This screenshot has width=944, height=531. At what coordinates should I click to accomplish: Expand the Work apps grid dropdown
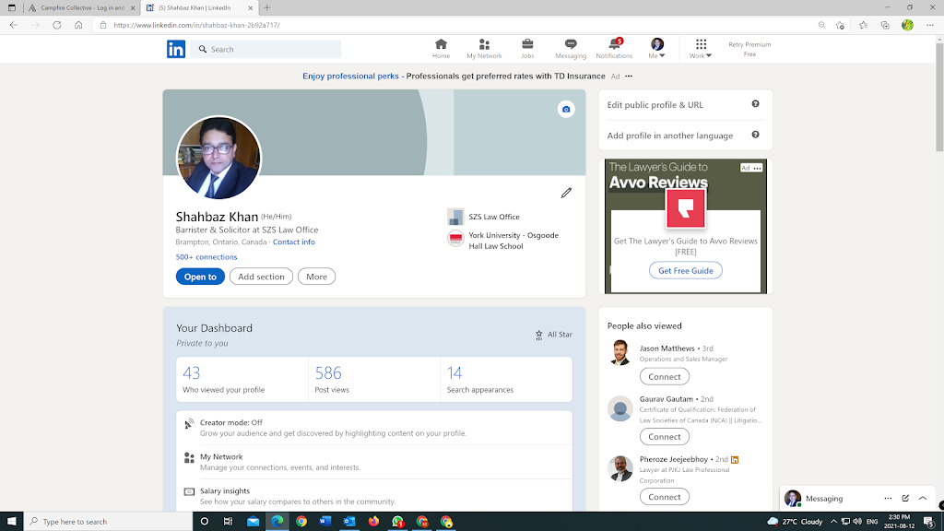(x=701, y=49)
